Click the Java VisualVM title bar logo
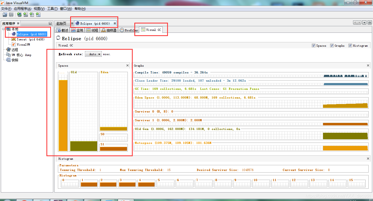 [x=3, y=3]
